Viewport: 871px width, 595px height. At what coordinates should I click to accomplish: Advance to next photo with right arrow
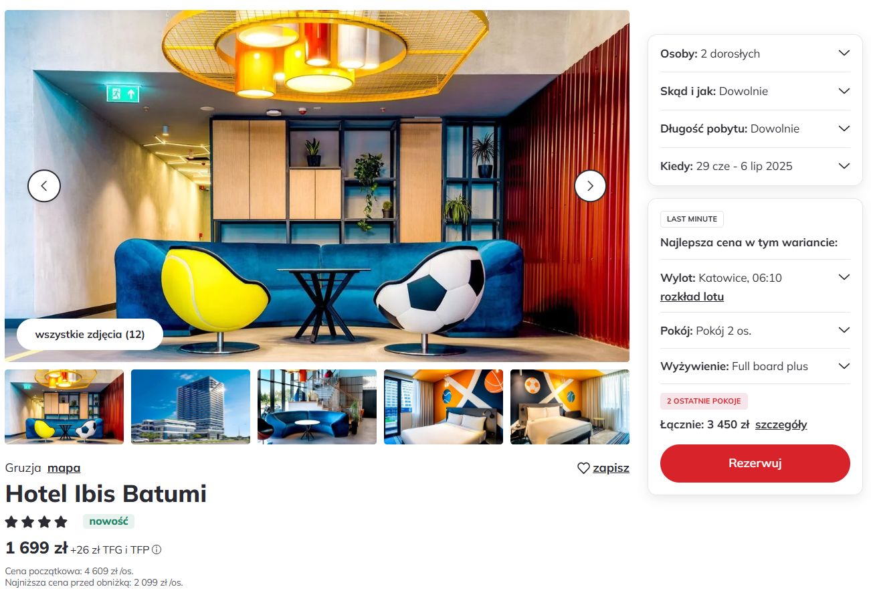(590, 186)
